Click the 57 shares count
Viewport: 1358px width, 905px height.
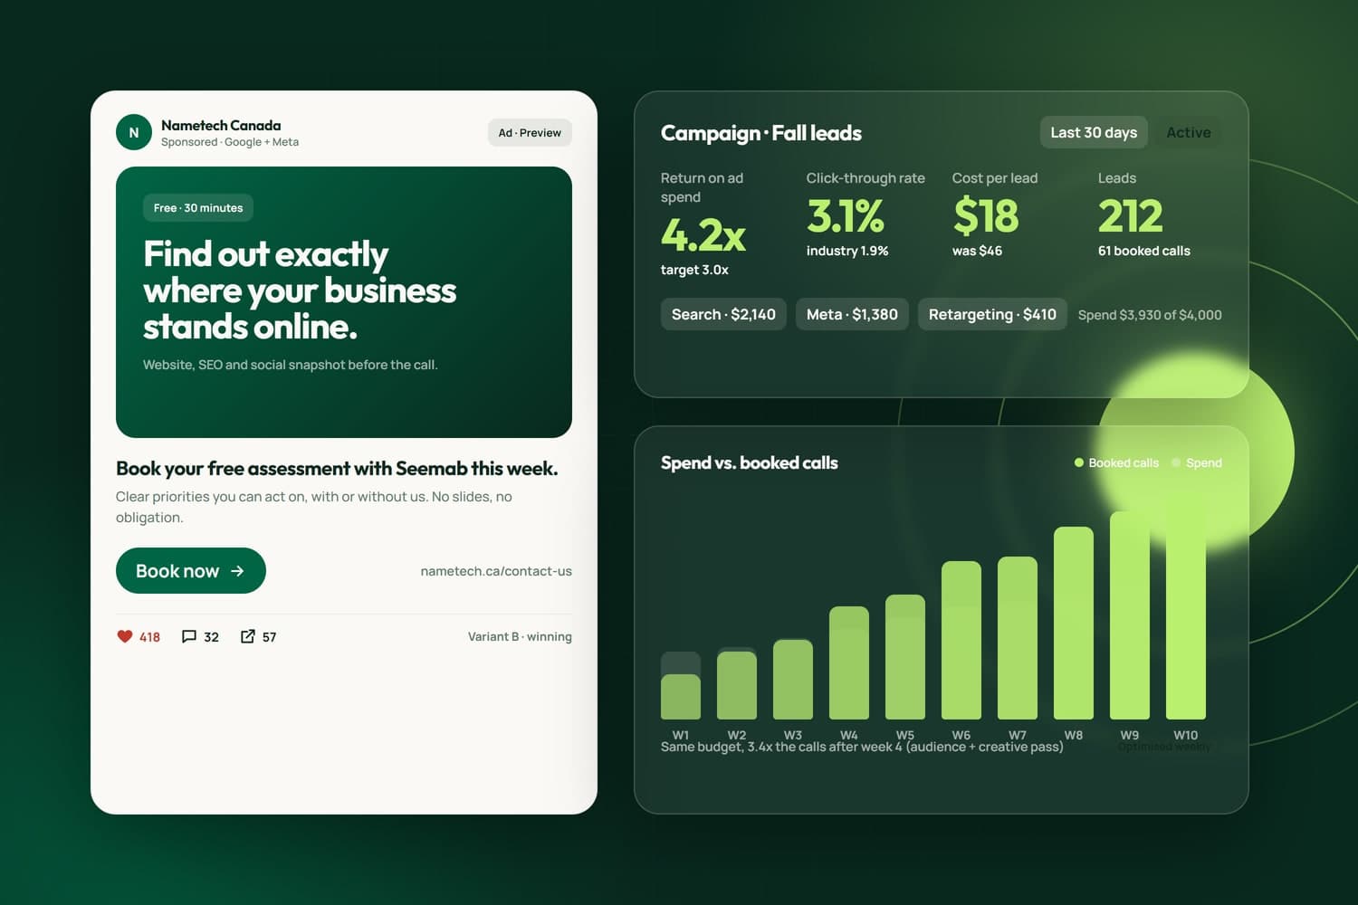click(x=269, y=637)
